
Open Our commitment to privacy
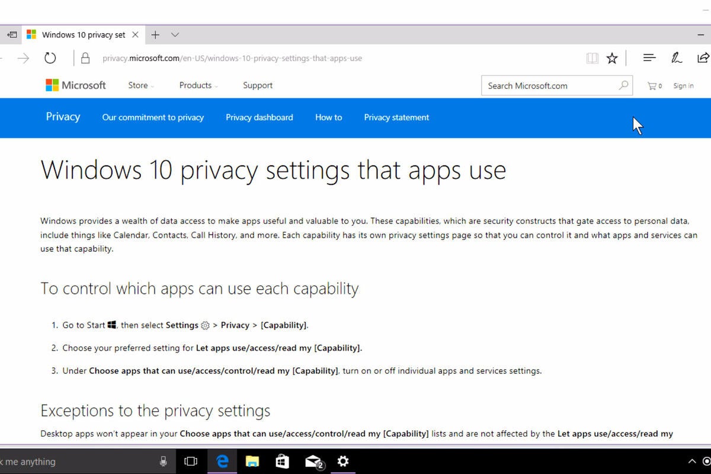coord(153,117)
